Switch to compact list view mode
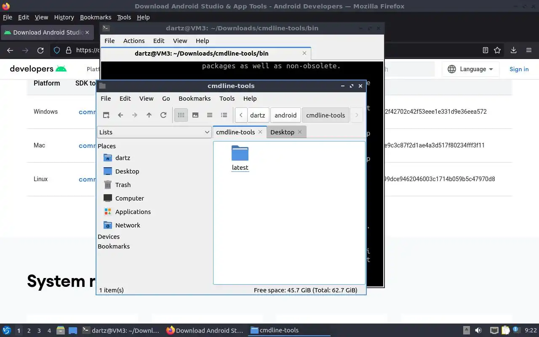This screenshot has width=539, height=337. tap(210, 115)
